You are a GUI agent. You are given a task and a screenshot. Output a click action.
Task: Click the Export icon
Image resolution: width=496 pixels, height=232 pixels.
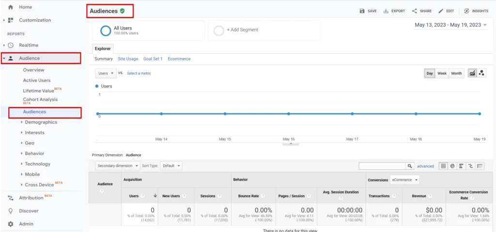386,11
